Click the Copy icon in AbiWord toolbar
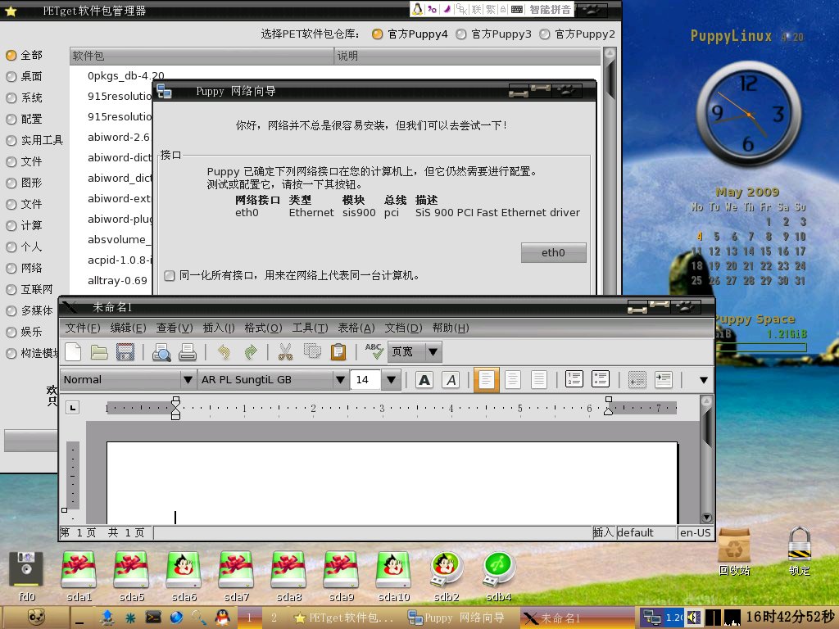839x629 pixels. pyautogui.click(x=312, y=351)
